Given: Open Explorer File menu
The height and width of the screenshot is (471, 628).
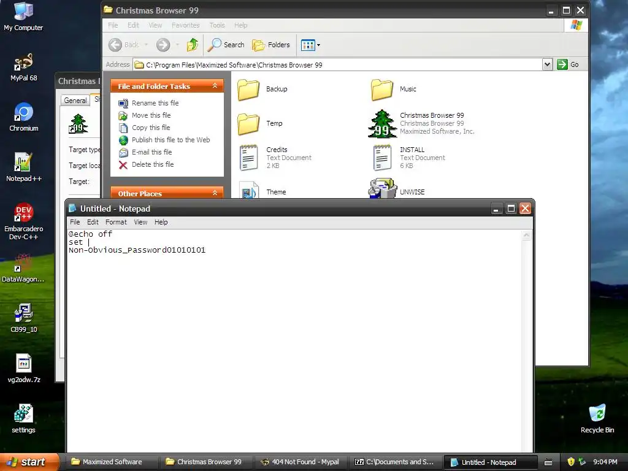Looking at the screenshot, I should (x=113, y=25).
